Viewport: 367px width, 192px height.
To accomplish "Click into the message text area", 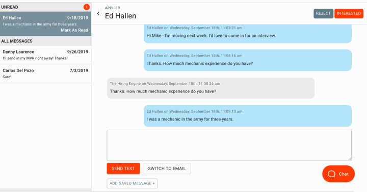I will click(x=229, y=145).
